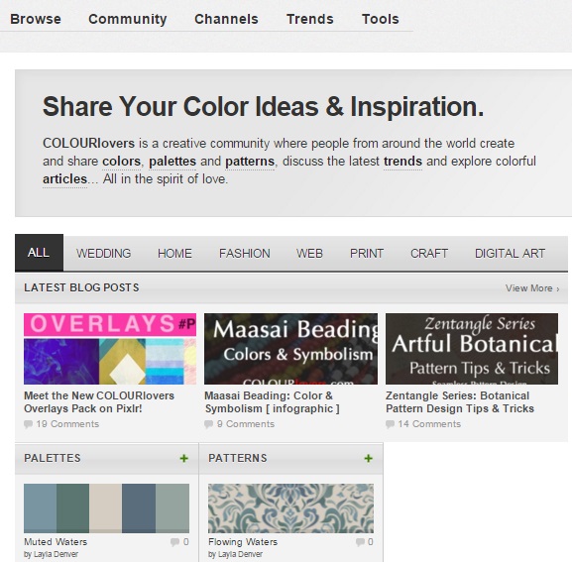This screenshot has width=572, height=562.
Task: Click the beige middle swatch of Muted Waters
Action: pyautogui.click(x=106, y=508)
